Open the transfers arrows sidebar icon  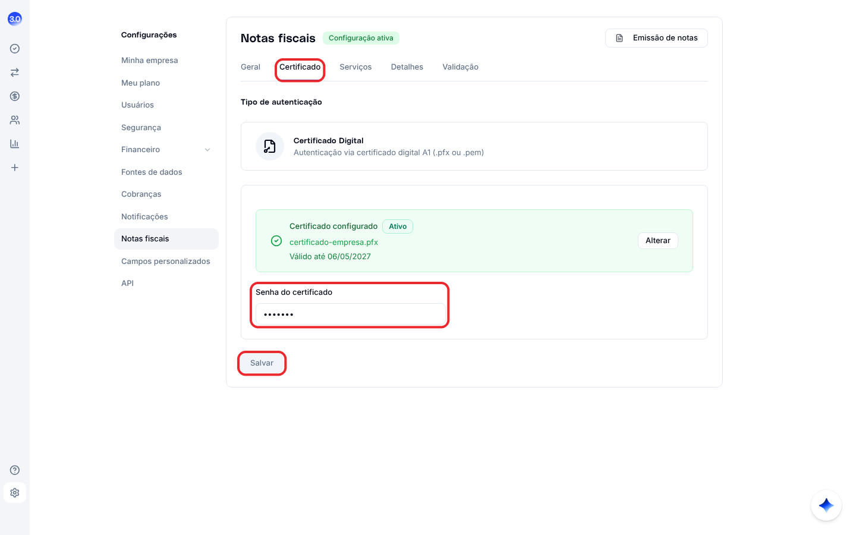tap(15, 73)
